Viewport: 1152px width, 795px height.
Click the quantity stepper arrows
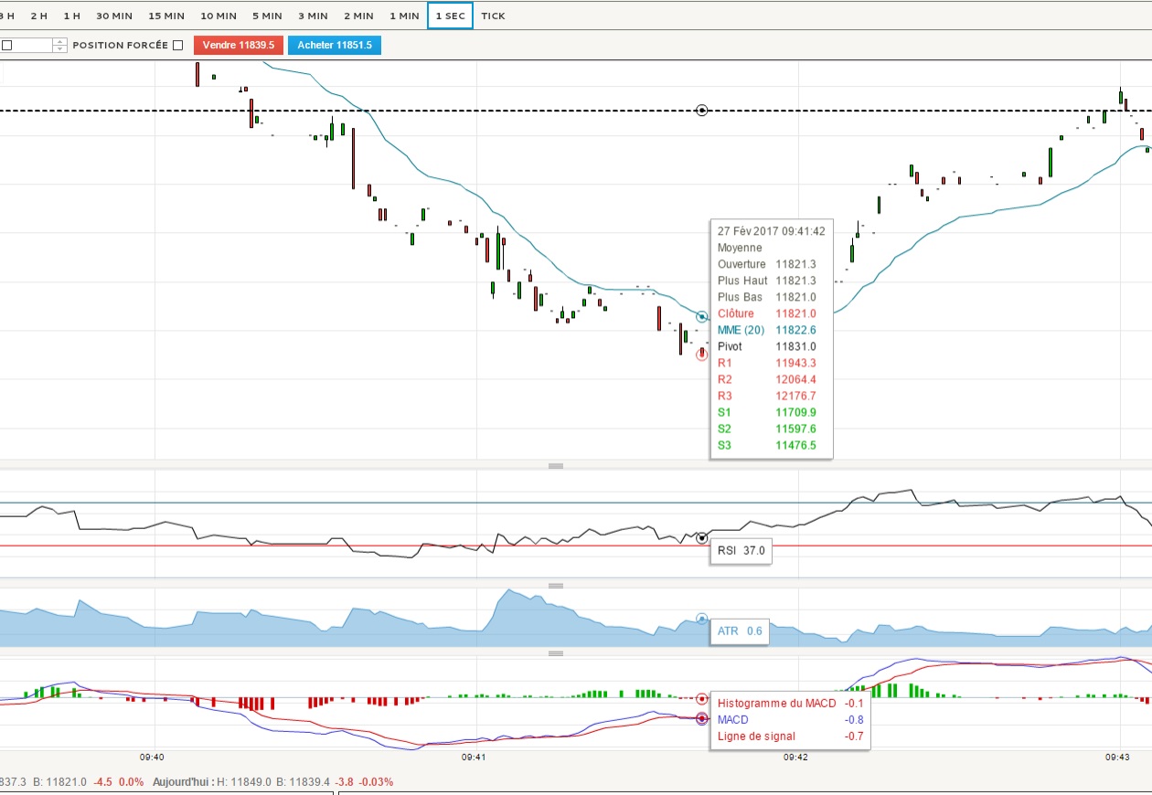pos(60,45)
